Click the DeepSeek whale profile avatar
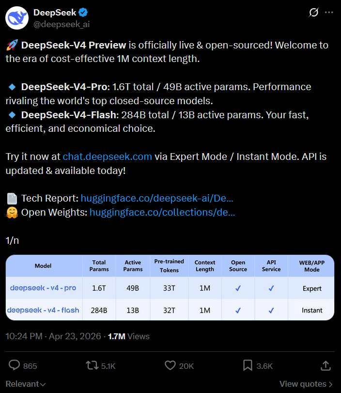The image size is (341, 393). [x=17, y=18]
